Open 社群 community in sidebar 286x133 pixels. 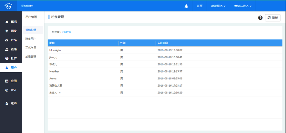[11, 58]
